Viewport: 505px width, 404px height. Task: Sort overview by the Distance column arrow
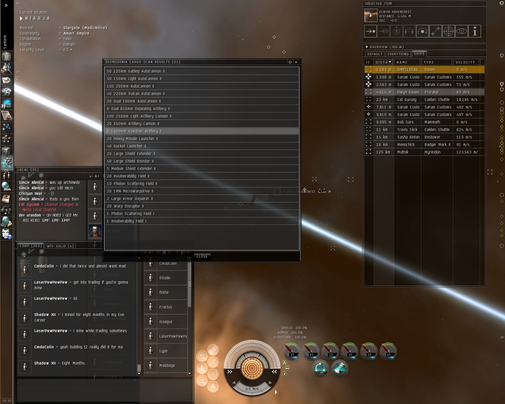[390, 62]
